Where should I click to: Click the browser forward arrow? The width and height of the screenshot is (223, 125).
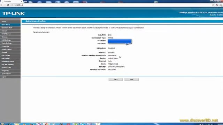coord(5,5)
